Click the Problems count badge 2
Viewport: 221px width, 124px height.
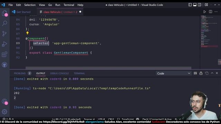29,73
